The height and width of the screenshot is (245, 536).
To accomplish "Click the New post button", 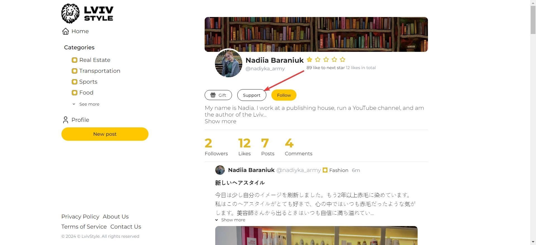I will pos(105,134).
